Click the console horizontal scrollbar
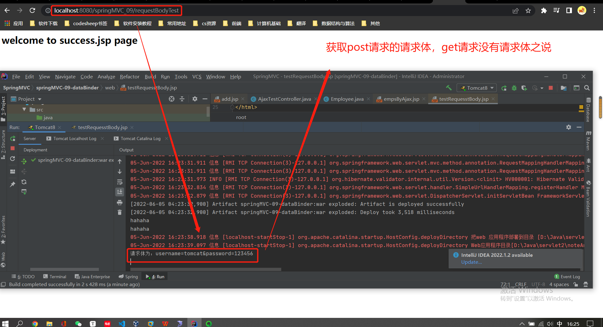This screenshot has width=603, height=327. tap(206, 269)
